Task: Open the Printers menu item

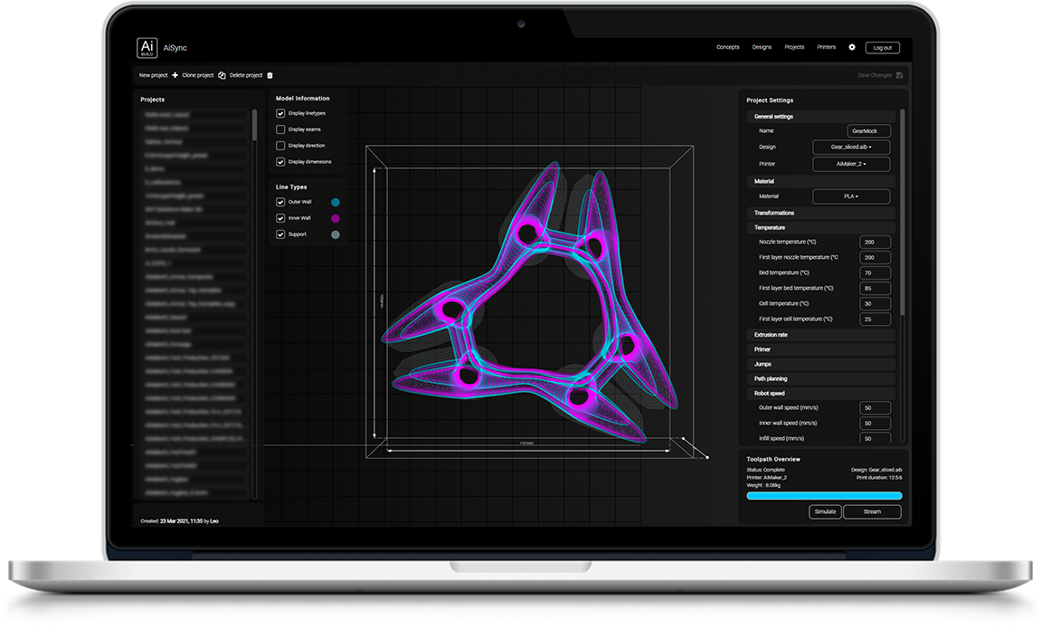Action: pyautogui.click(x=826, y=47)
